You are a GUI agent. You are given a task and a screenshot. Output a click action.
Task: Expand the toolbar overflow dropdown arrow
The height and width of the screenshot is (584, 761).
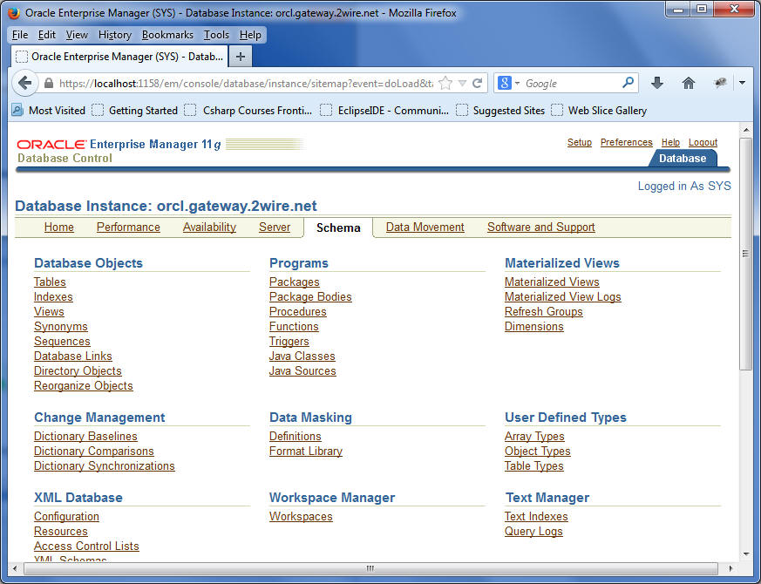tap(742, 83)
